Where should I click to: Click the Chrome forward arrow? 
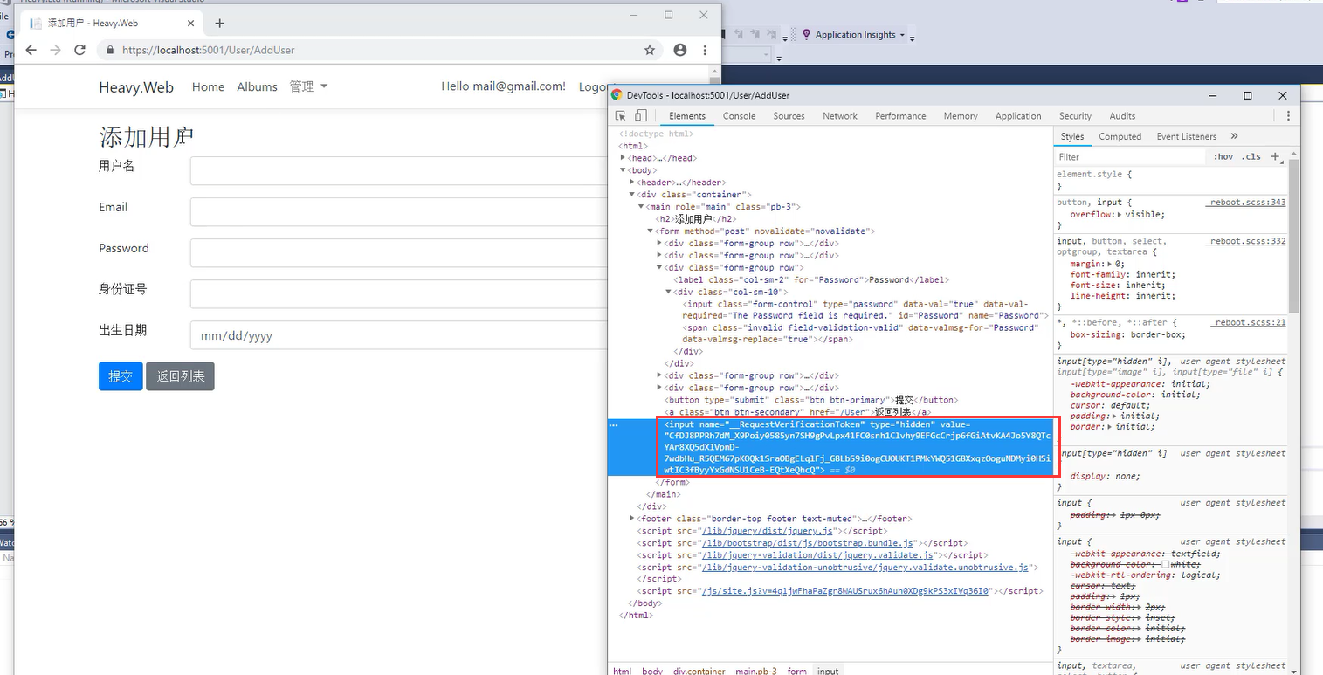(55, 50)
